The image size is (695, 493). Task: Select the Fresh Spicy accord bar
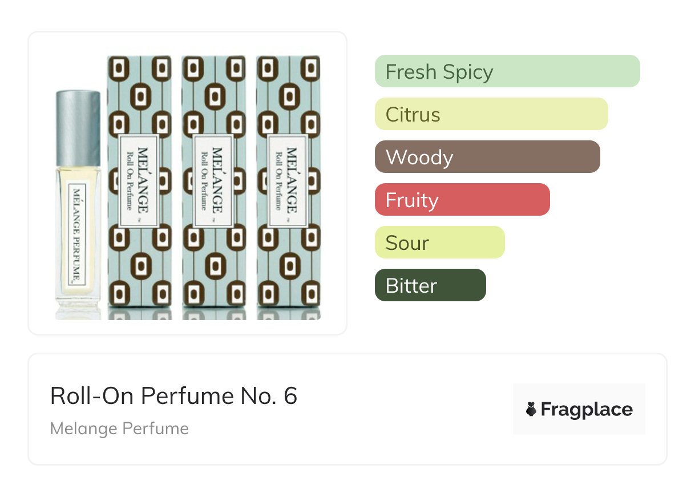(507, 71)
